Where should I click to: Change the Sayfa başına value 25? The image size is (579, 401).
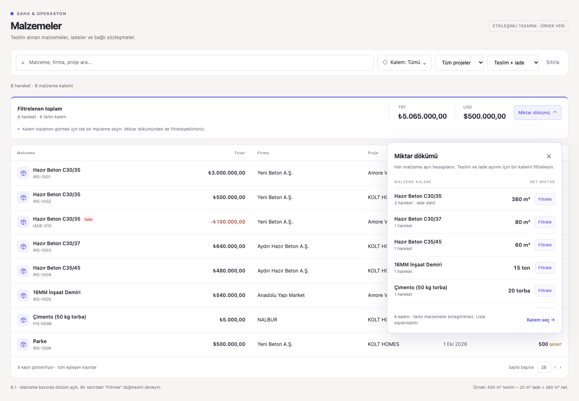(544, 368)
